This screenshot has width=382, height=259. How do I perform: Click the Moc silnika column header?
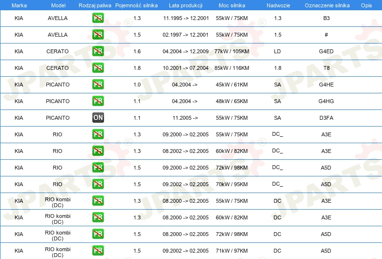coord(232,5)
